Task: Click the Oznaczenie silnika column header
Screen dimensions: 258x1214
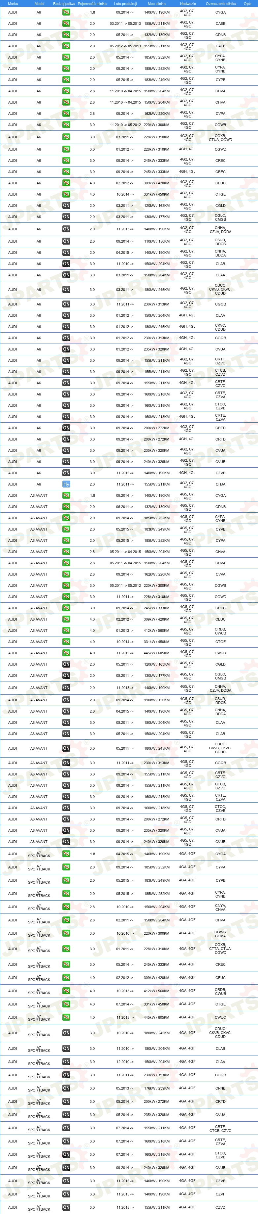Action: pos(221,3)
